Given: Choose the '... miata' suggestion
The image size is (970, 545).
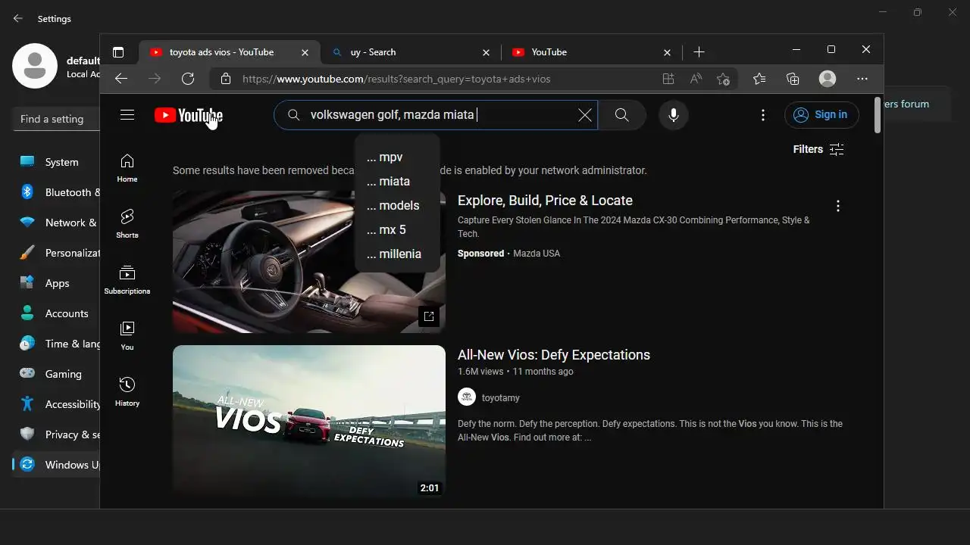Looking at the screenshot, I should (x=397, y=182).
